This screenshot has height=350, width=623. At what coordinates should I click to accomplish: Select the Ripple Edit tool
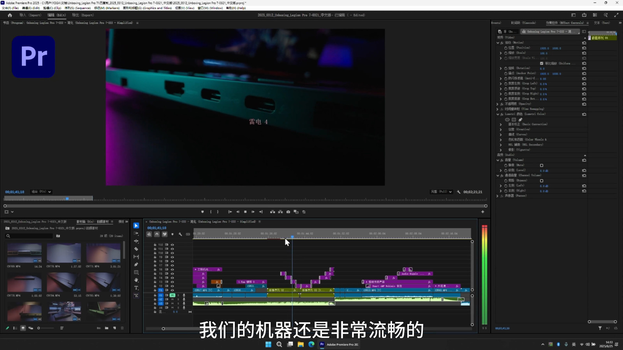click(x=136, y=241)
